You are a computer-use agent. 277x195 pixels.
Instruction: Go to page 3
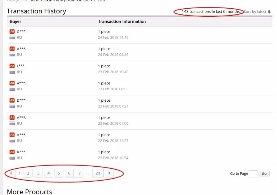pos(38,173)
